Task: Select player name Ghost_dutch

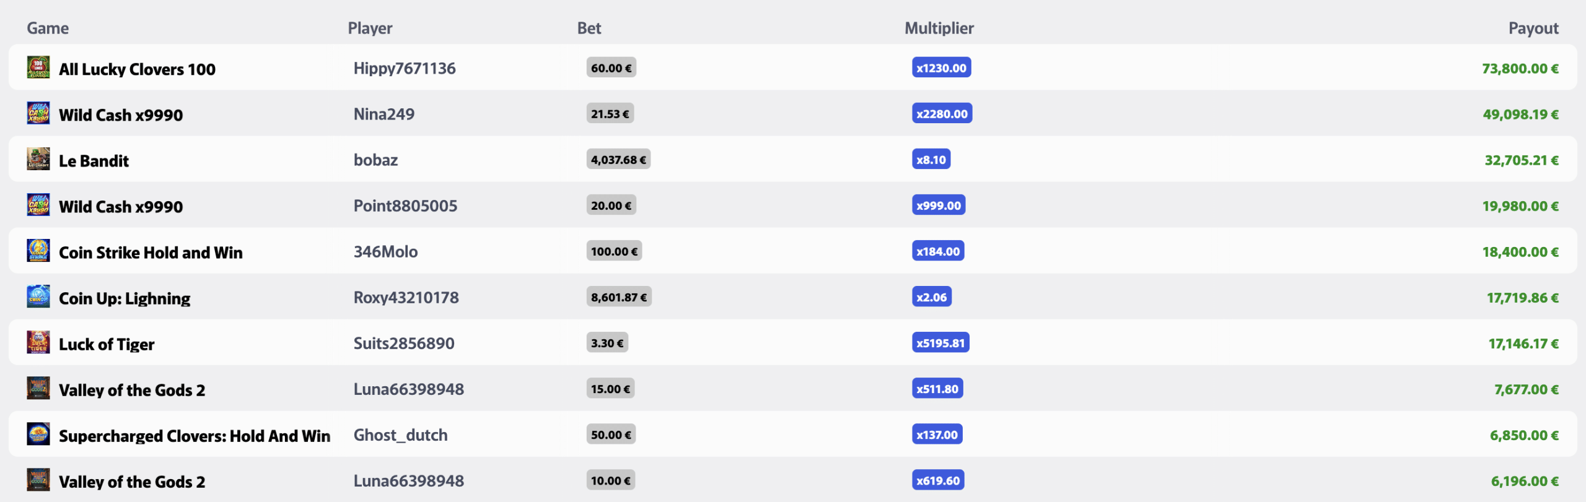Action: pos(400,435)
